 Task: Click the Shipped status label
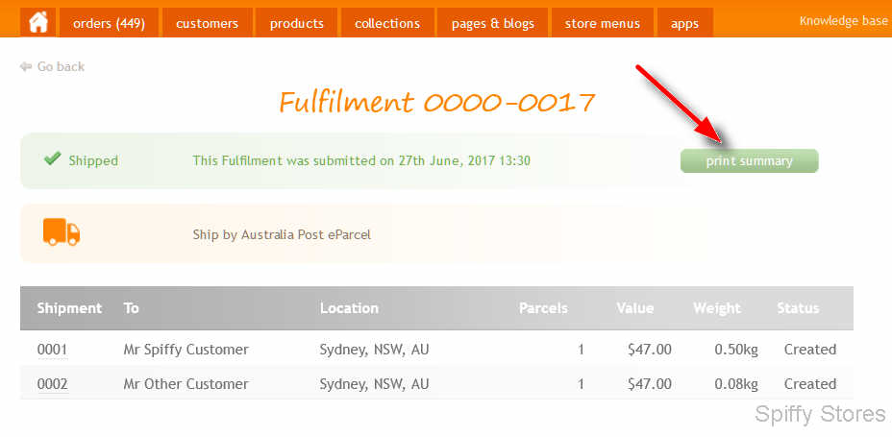click(x=93, y=160)
